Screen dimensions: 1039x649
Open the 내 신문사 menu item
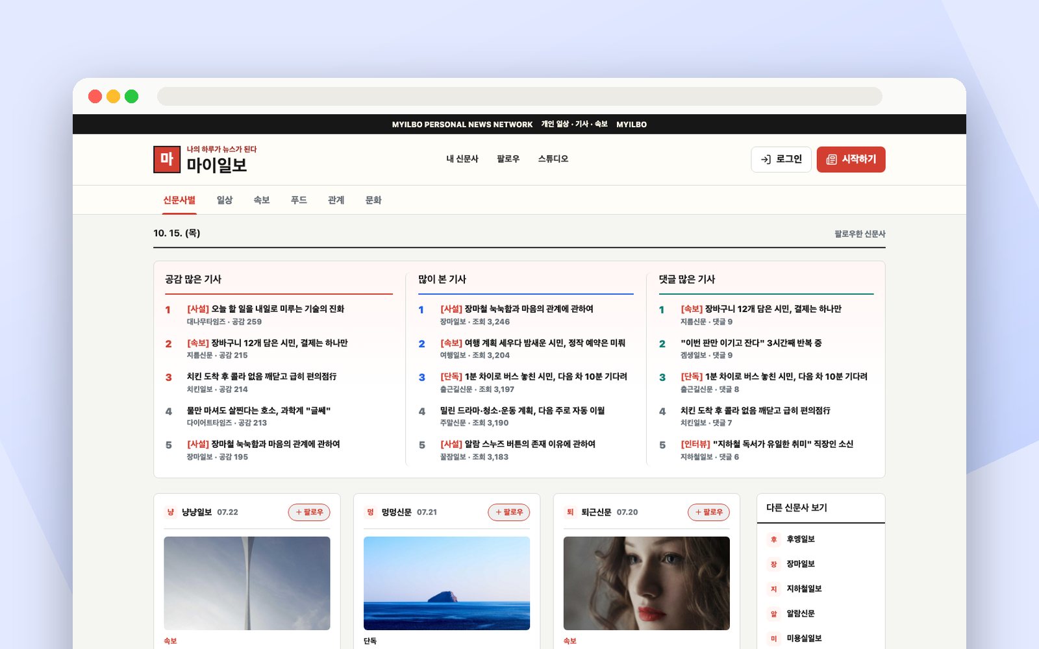[x=462, y=159]
